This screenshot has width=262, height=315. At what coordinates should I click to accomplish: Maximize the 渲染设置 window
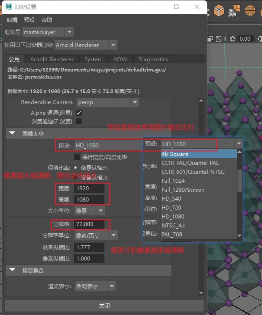click(x=176, y=7)
